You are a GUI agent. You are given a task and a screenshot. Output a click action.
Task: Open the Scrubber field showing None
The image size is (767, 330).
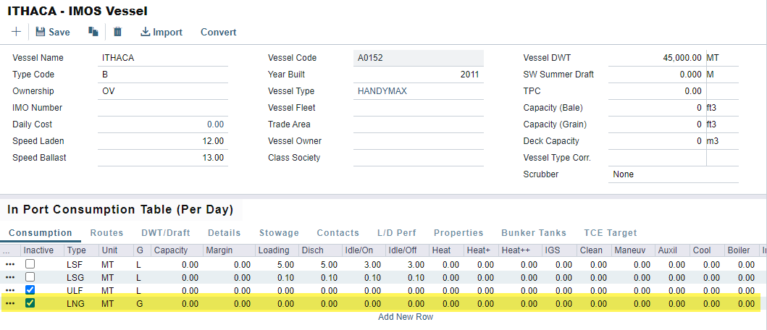(672, 174)
